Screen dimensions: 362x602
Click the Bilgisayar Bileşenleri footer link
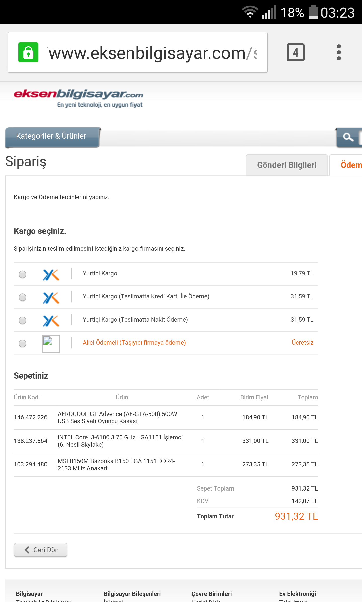[x=132, y=594]
